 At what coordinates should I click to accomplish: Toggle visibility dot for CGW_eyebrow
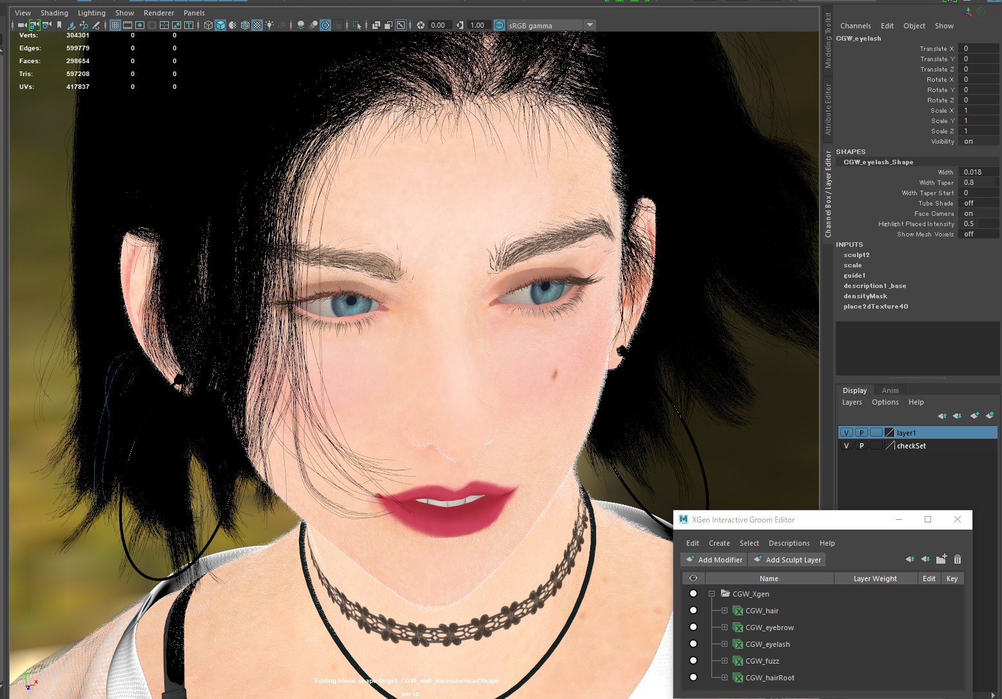(x=693, y=627)
